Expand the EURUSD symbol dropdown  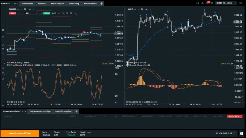[21, 9]
